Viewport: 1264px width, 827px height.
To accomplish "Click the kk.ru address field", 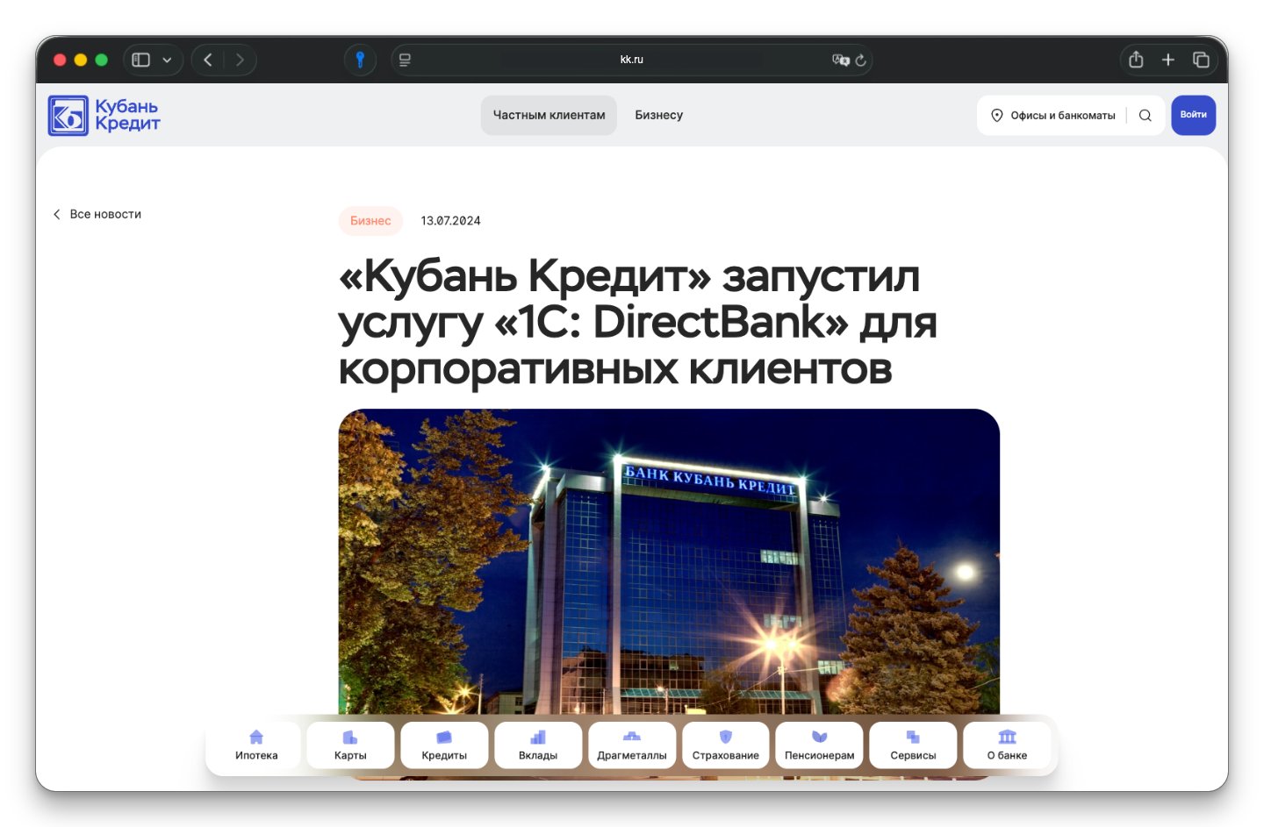I will (x=632, y=60).
